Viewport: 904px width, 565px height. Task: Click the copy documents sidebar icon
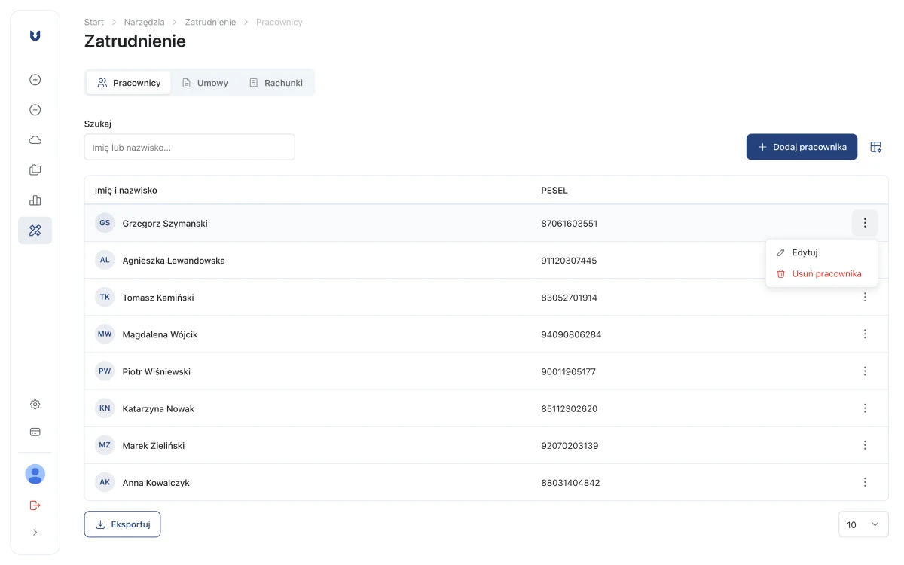tap(35, 170)
